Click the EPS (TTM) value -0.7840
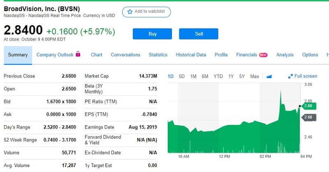Image resolution: width=329 pixels, height=172 pixels. click(149, 115)
